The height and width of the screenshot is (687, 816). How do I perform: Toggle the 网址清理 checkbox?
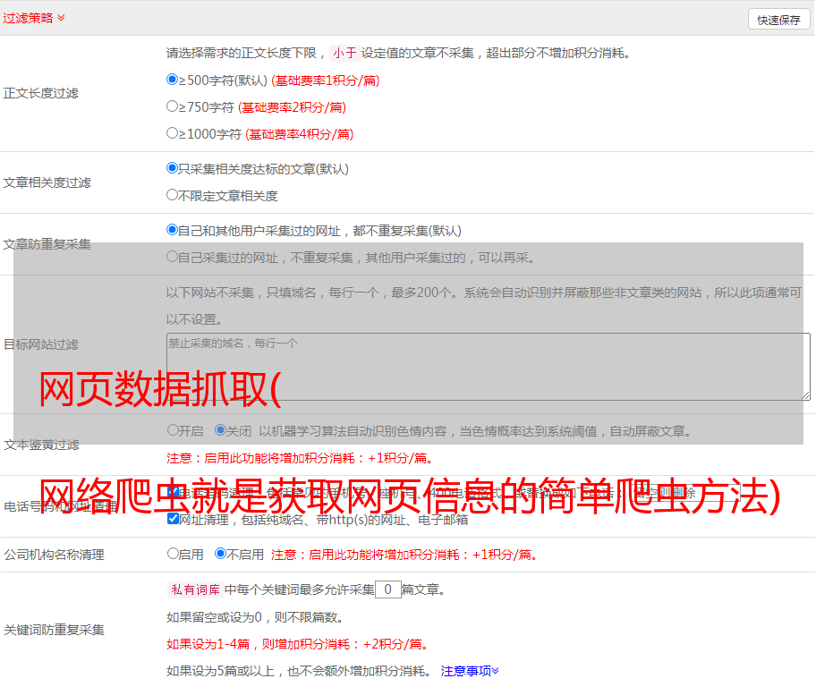174,519
